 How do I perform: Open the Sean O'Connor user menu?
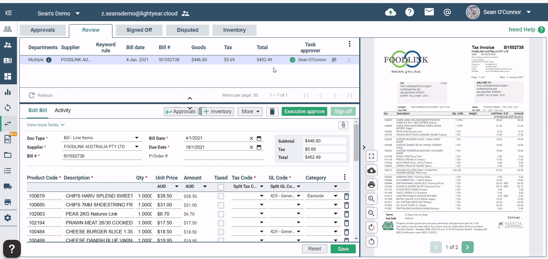click(499, 12)
